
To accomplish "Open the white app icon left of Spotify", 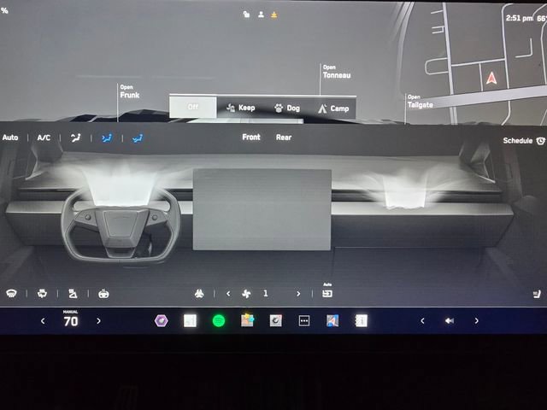I will point(190,321).
